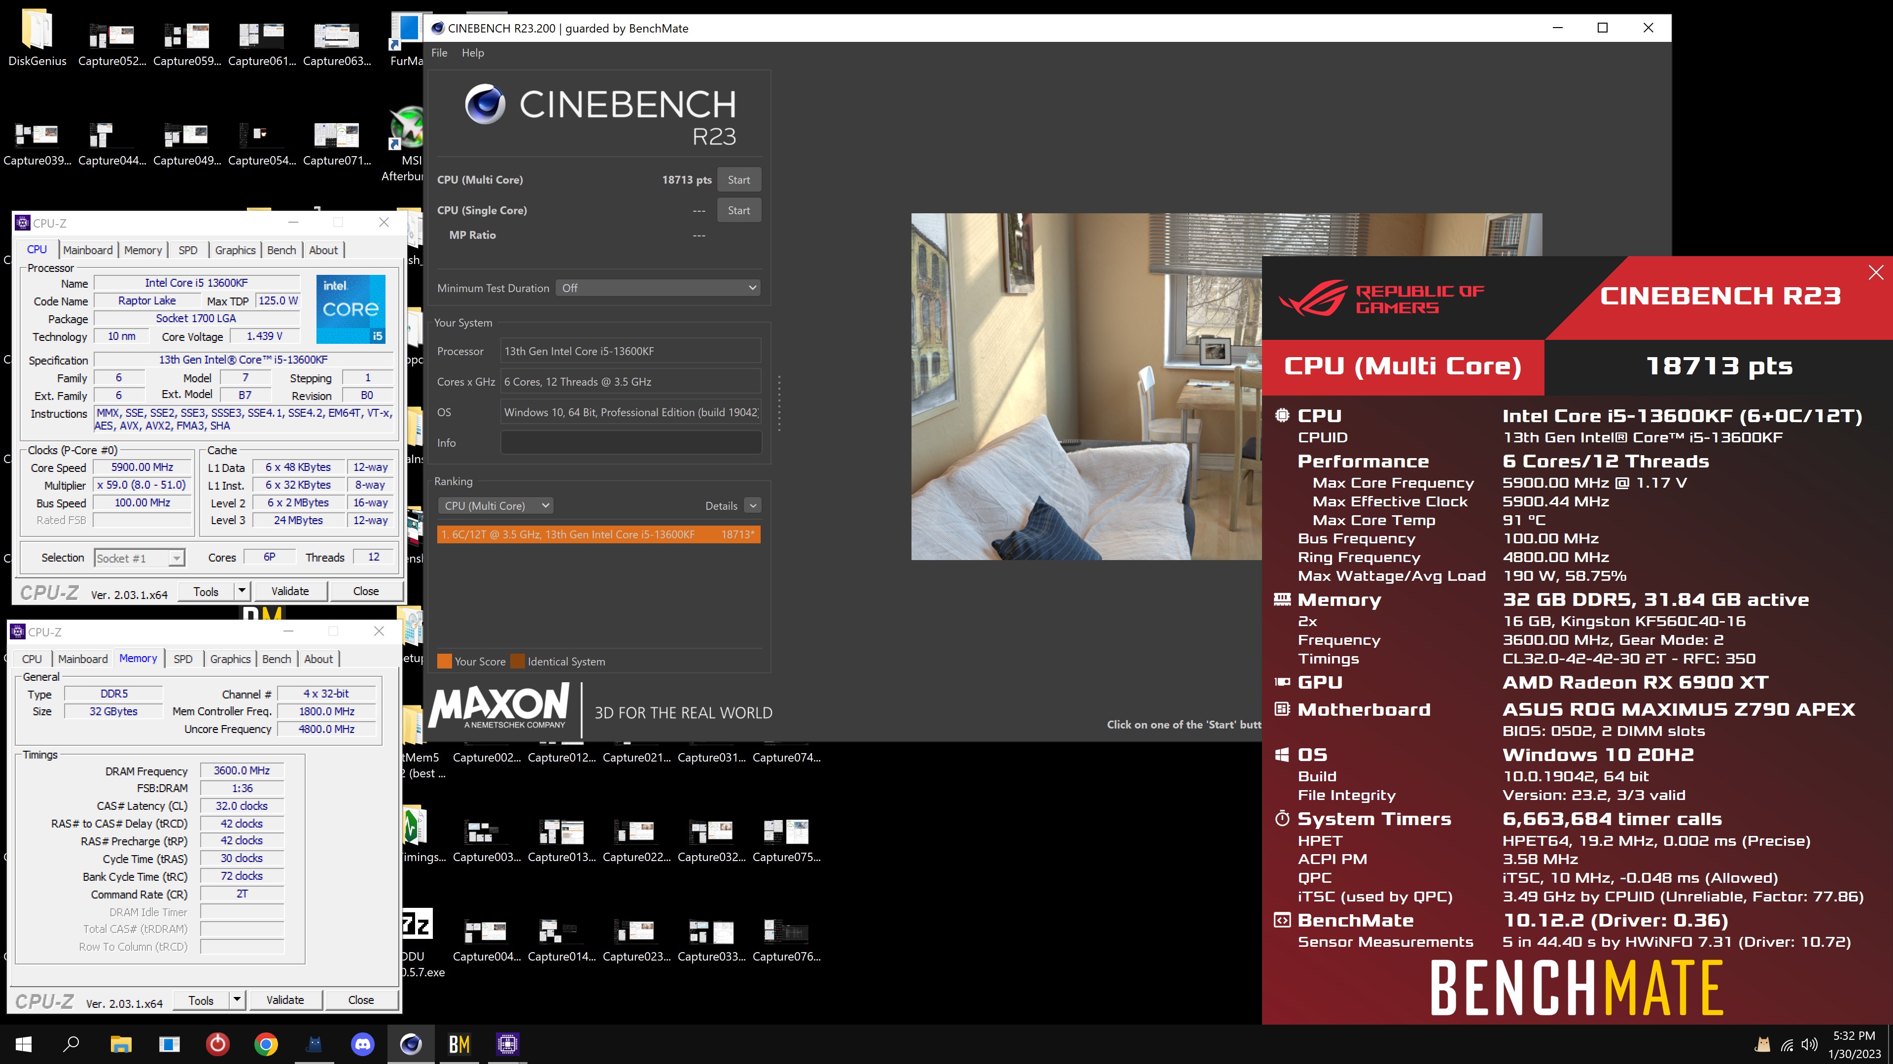Click Validate in upper CPU-Z window
1893x1064 pixels.
click(x=290, y=591)
